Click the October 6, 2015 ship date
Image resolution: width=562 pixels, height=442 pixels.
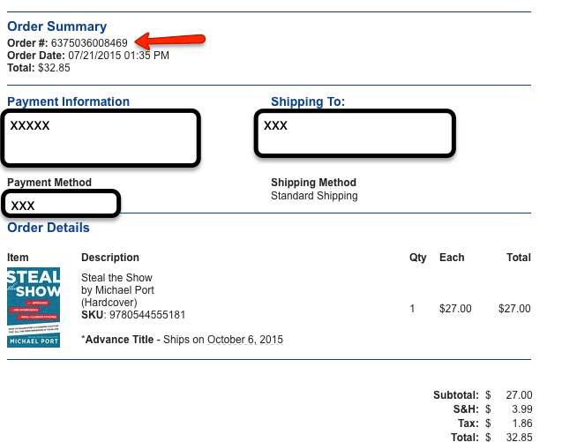pyautogui.click(x=245, y=340)
